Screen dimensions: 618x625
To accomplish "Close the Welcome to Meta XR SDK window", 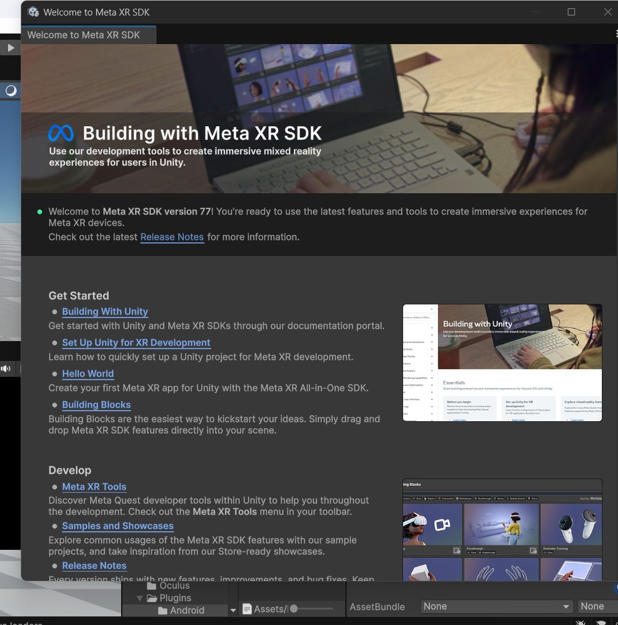I will 608,12.
